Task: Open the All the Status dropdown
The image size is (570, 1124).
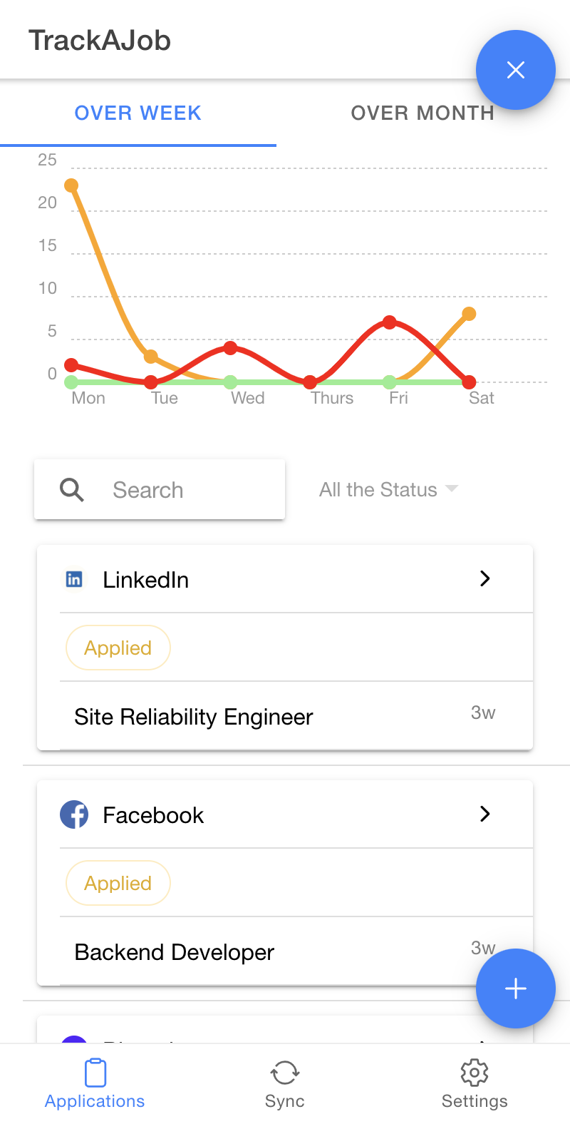Action: [x=388, y=490]
